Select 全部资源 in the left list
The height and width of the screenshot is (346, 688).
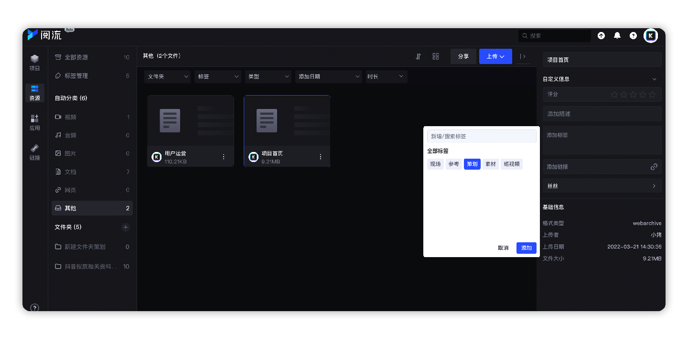coord(92,57)
